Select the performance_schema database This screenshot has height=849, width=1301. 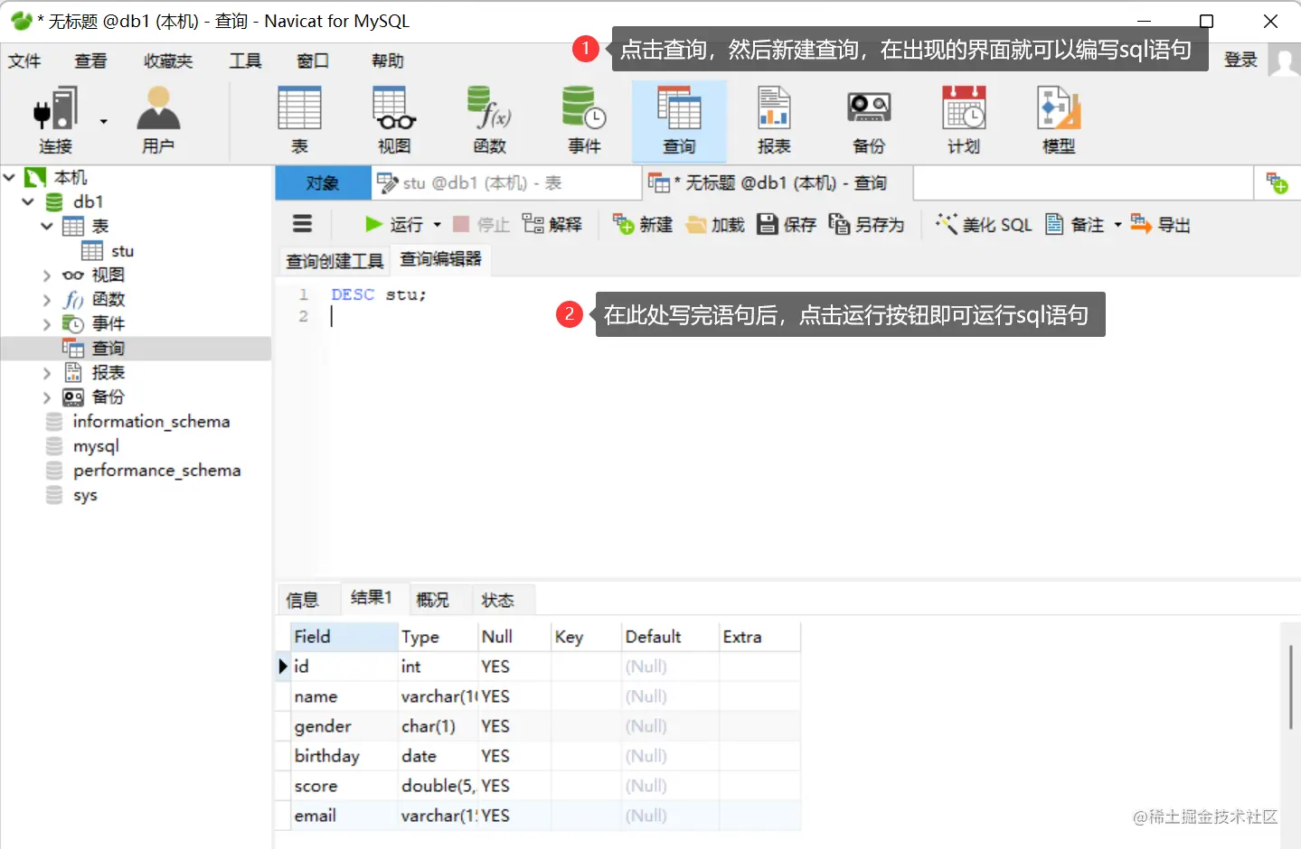[x=156, y=470]
